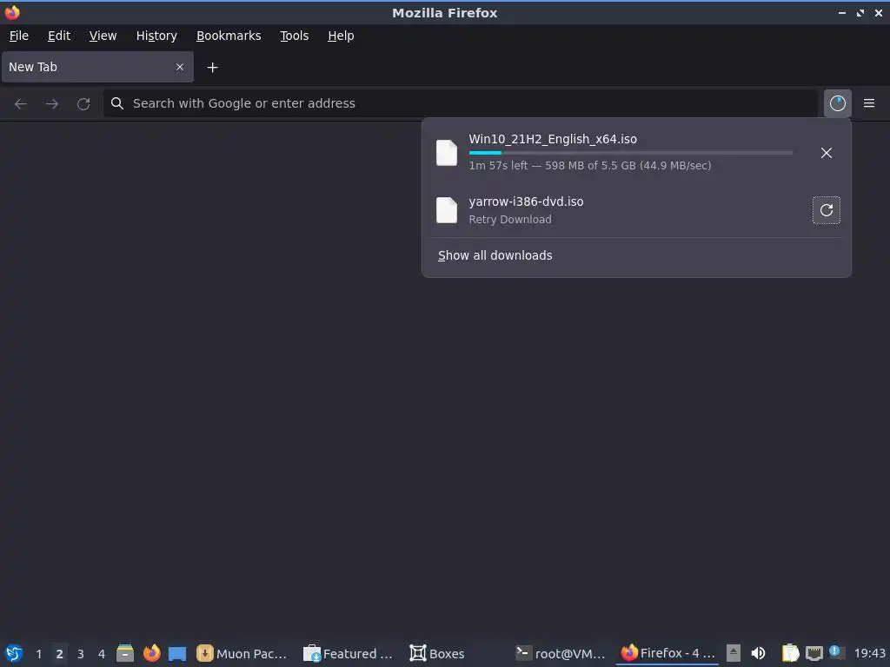Click the 19:43 taskbar clock
This screenshot has width=890, height=667.
pos(869,653)
